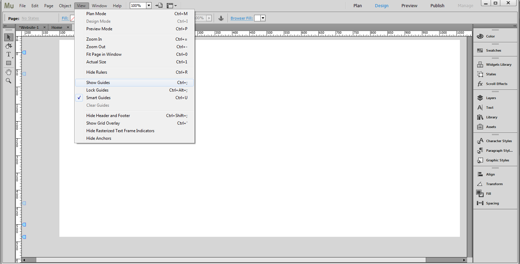The image size is (520, 264).
Task: Click the anchor icon in the control bar
Action: (x=221, y=18)
